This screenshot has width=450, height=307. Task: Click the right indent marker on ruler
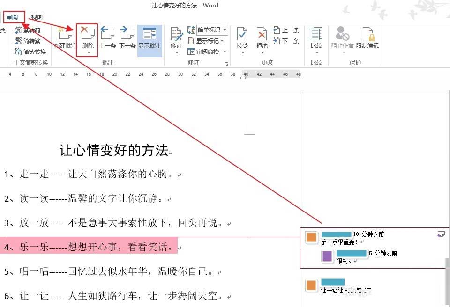coord(243,76)
